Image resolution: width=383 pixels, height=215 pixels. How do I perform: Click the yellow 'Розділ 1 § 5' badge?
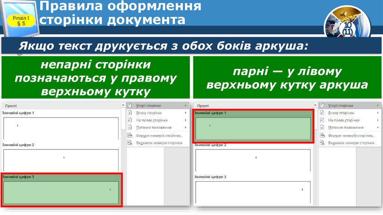tap(21, 21)
